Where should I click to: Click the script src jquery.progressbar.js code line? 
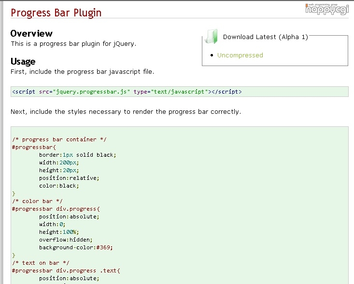coord(127,92)
